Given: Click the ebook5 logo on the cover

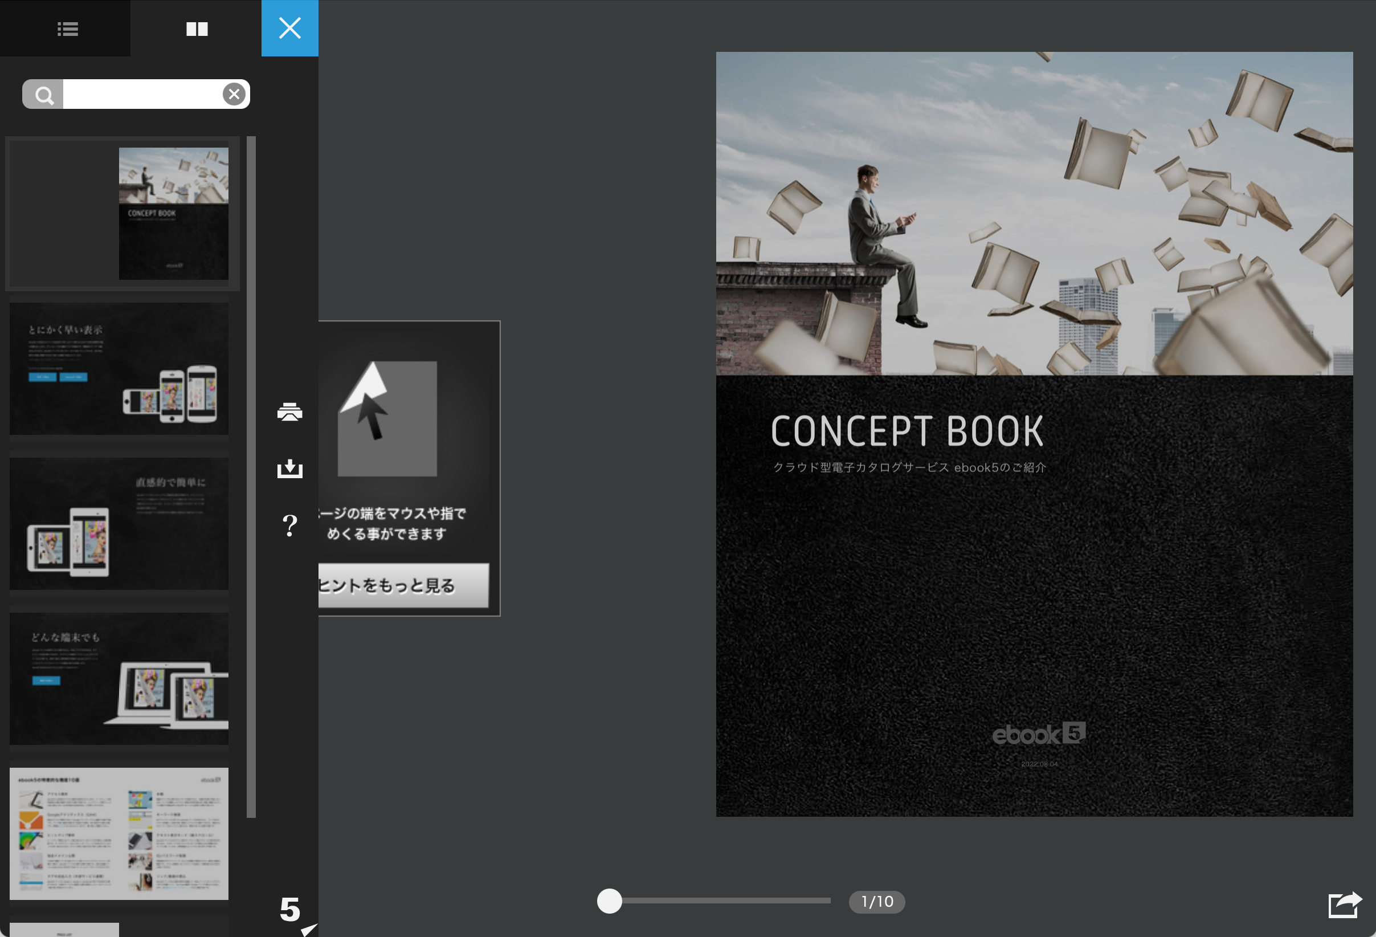Looking at the screenshot, I should point(1039,734).
